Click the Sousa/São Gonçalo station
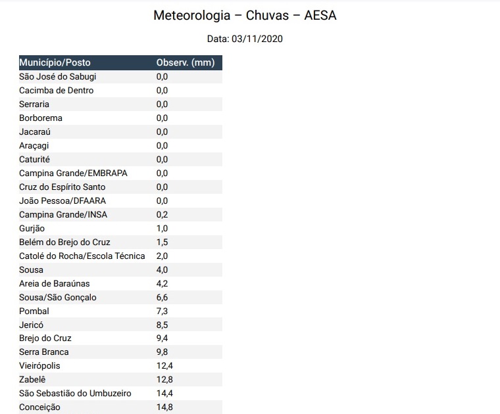 click(x=58, y=298)
